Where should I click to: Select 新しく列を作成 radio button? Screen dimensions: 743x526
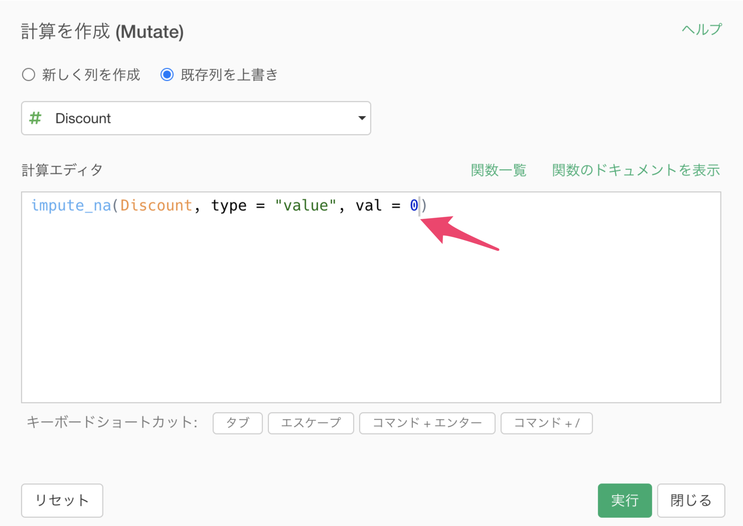[29, 75]
